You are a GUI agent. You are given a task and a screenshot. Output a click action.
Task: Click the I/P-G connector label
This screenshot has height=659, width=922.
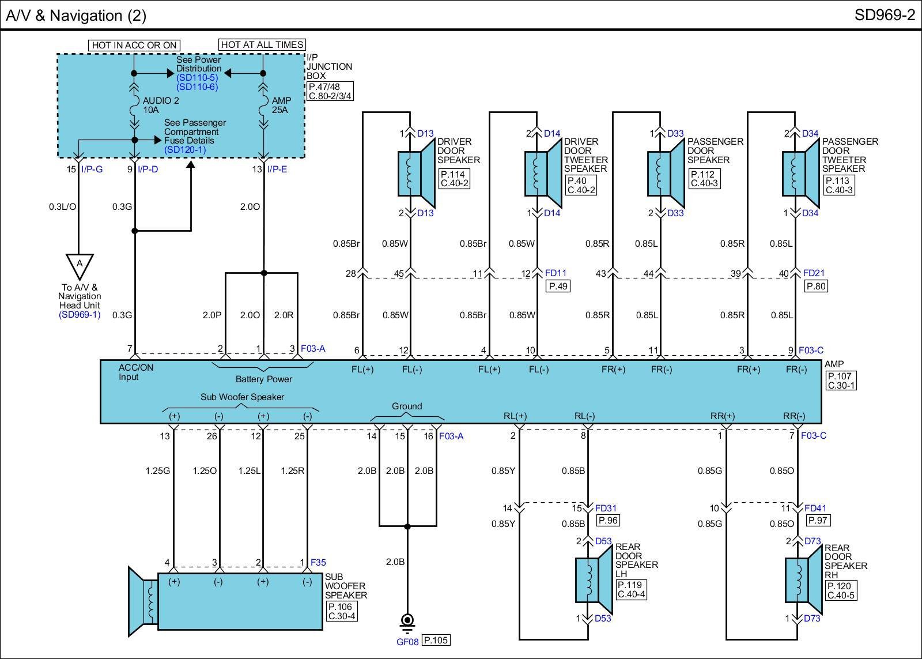click(92, 170)
